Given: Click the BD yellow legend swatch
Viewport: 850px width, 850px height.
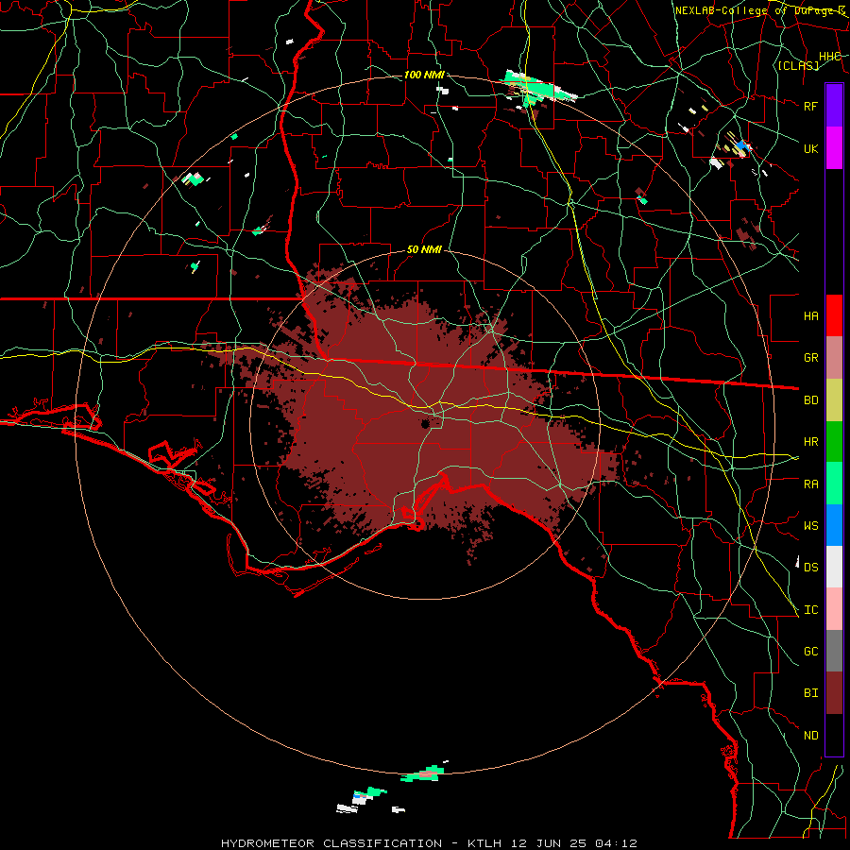Looking at the screenshot, I should point(834,400).
